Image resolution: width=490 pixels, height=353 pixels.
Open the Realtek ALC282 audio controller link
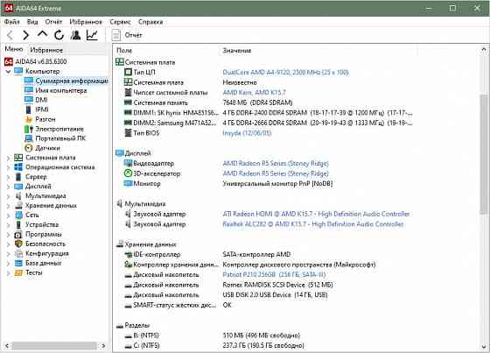pos(313,223)
